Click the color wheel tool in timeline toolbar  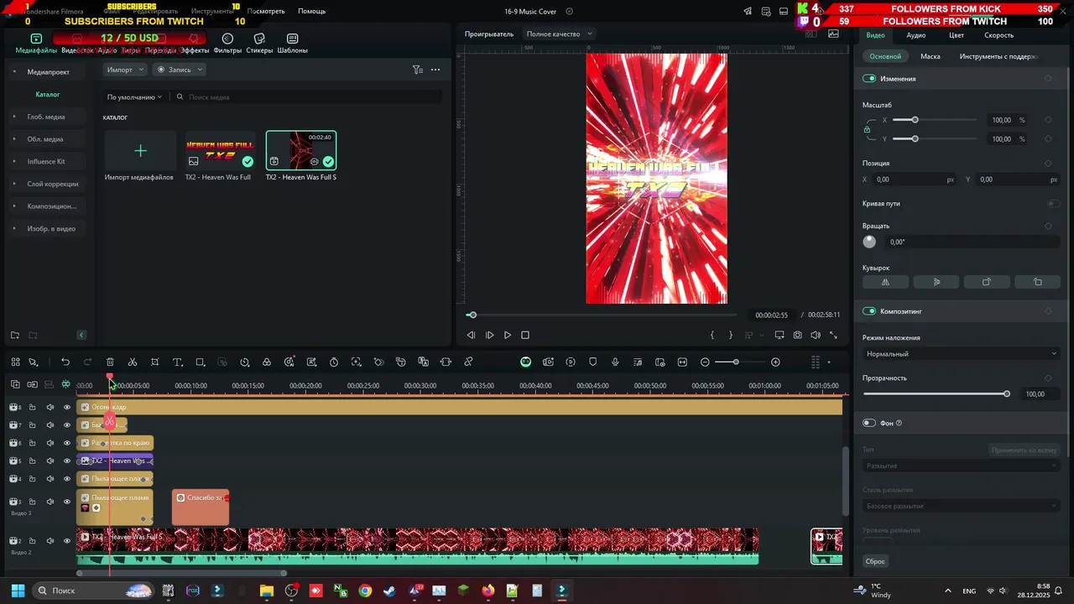(x=267, y=362)
